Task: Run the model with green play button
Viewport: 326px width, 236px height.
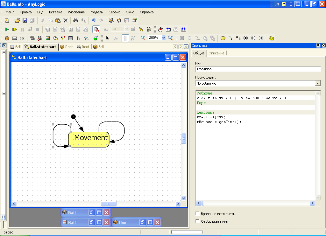Action: coord(7,30)
